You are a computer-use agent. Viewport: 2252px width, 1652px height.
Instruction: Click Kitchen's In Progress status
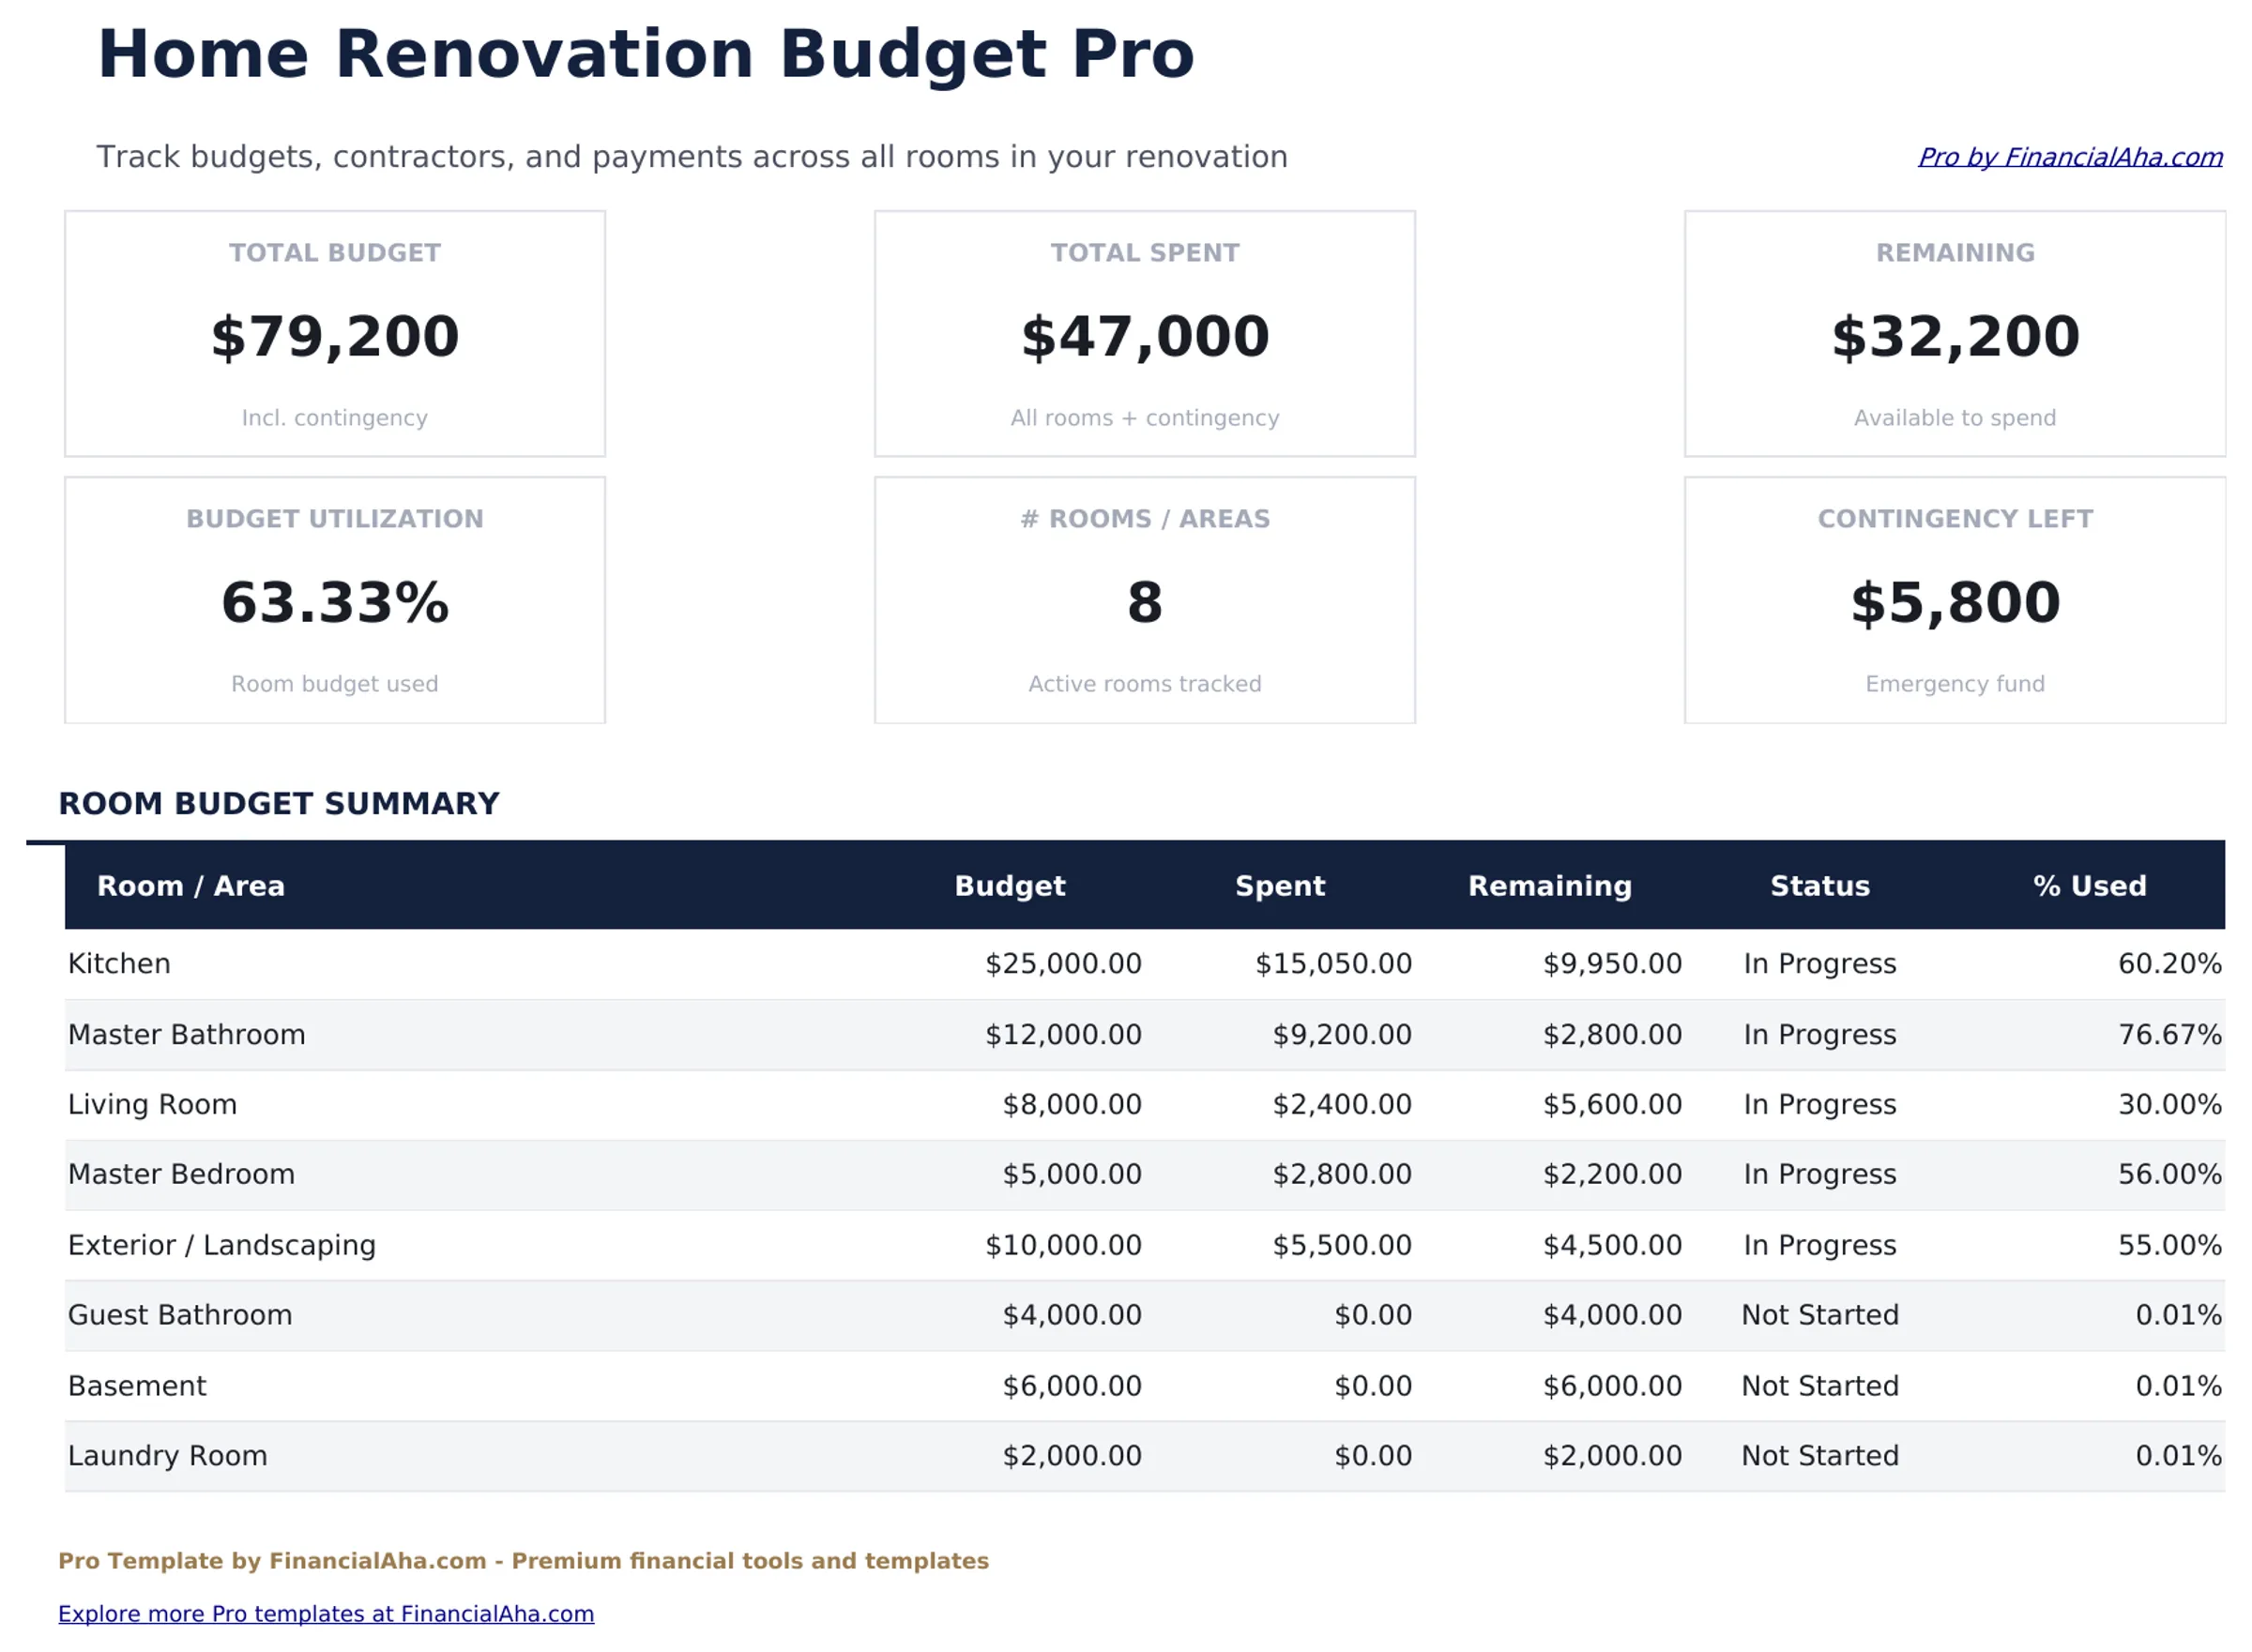click(1819, 963)
